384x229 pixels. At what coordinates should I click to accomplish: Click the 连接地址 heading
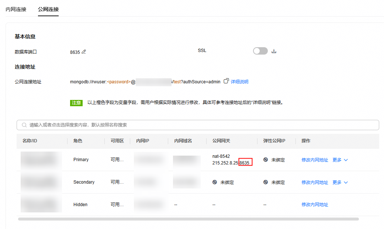click(x=25, y=67)
